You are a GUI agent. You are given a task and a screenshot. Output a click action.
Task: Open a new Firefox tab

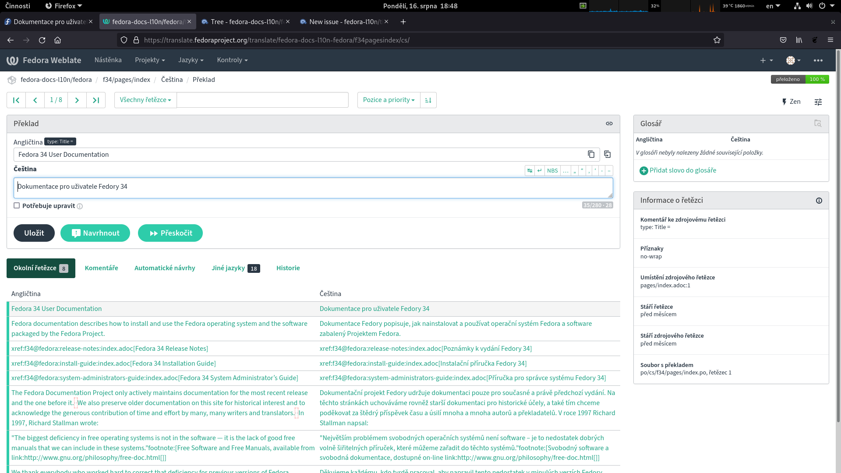403,22
